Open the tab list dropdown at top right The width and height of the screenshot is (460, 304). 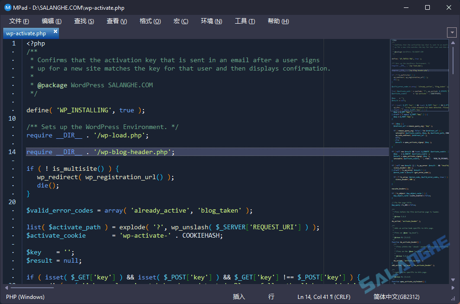(451, 32)
